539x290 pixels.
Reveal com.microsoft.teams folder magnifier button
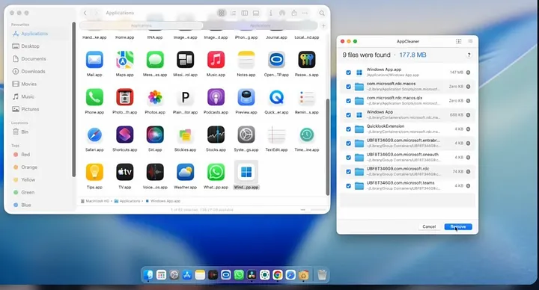click(468, 185)
